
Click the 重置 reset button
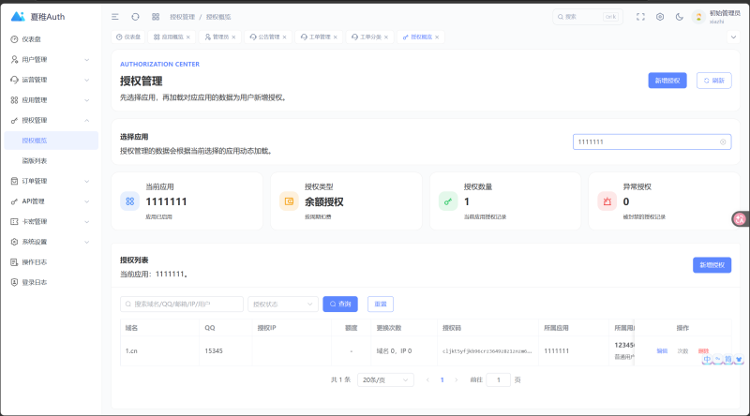[381, 305]
